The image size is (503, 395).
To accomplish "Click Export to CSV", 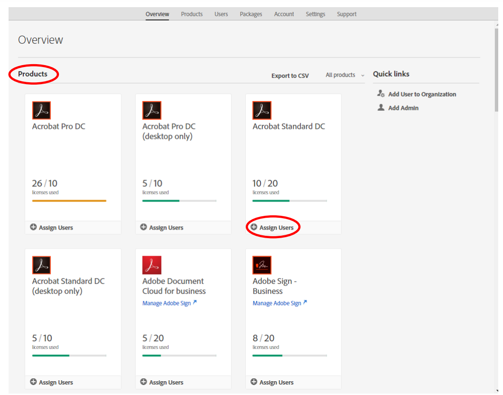I will pos(290,76).
